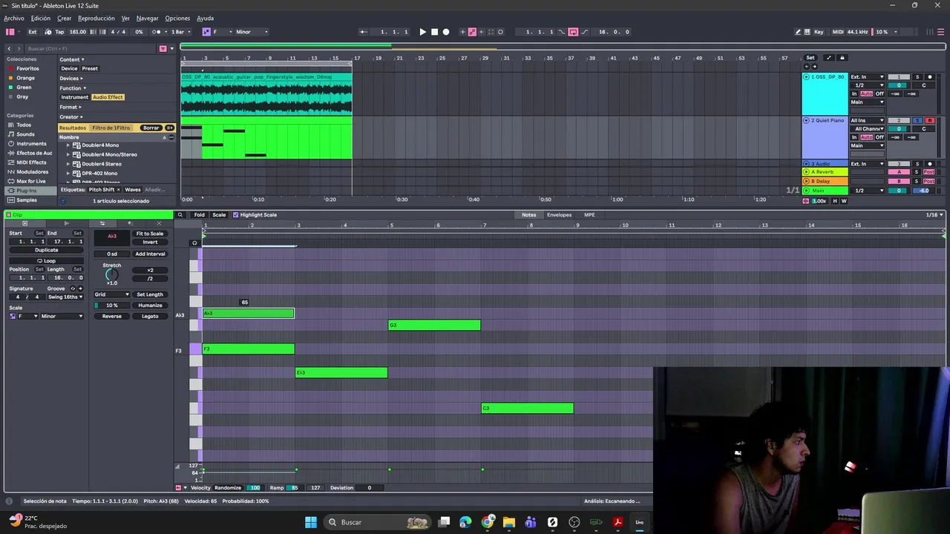The width and height of the screenshot is (950, 534).
Task: Open the Reproducción menu
Action: (96, 18)
